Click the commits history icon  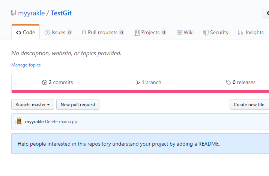[45, 83]
